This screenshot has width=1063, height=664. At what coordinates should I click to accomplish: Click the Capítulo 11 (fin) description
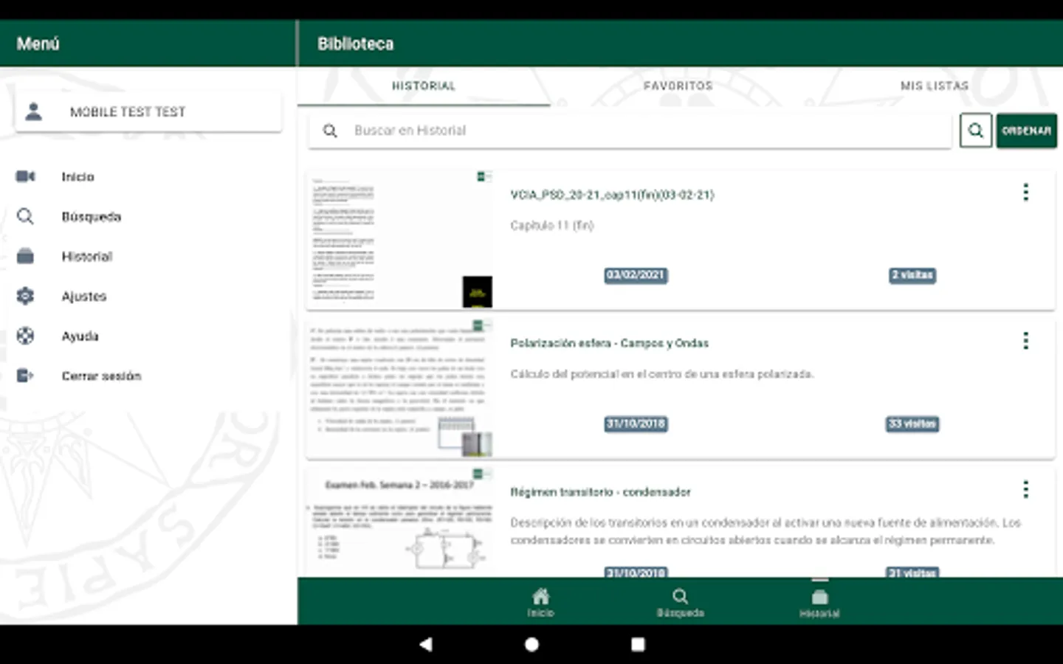coord(551,226)
